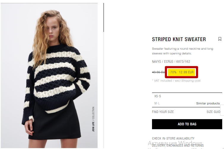This screenshot has height=149, width=224.
Task: Click the vertical image scroll indicator bar
Action: coord(104,17)
